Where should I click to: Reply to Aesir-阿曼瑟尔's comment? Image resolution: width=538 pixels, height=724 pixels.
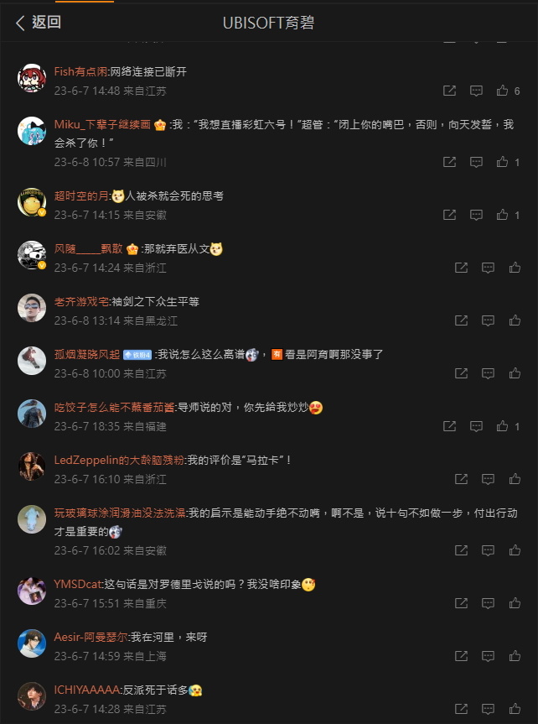coord(489,656)
